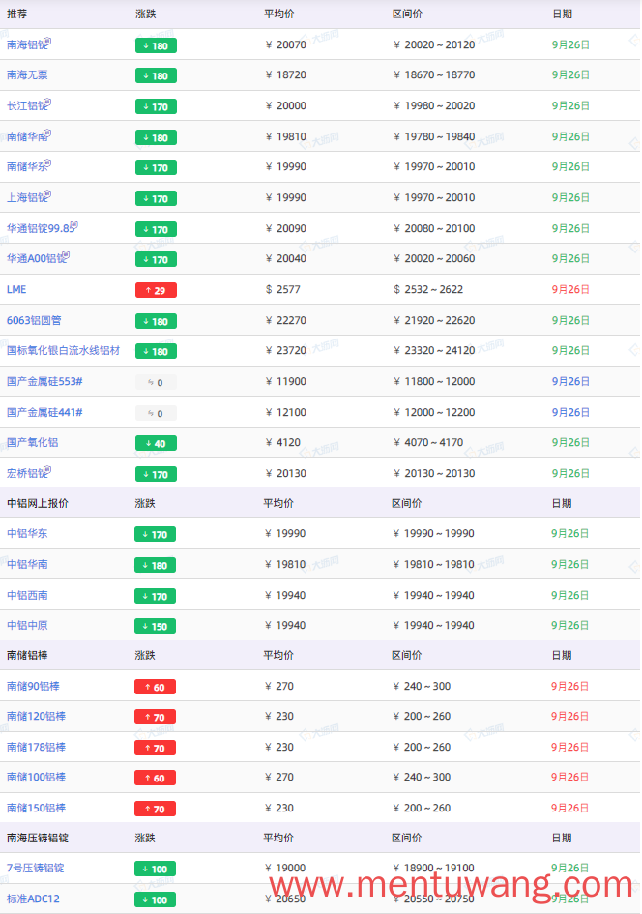Open the 南海铝锭 price link
Image resolution: width=642 pixels, height=914 pixels.
click(27, 44)
